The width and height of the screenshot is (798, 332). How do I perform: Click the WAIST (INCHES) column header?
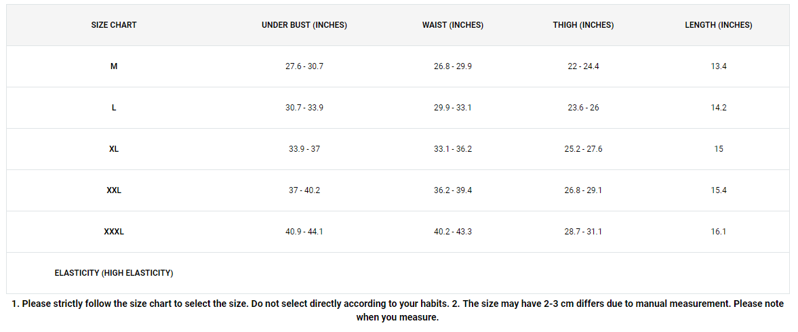(453, 25)
